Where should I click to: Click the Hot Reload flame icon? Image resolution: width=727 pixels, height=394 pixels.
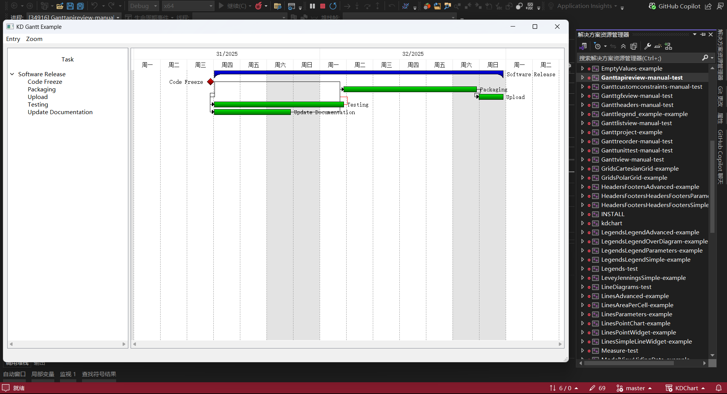coord(259,6)
